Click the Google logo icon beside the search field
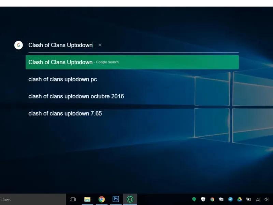 (x=18, y=45)
